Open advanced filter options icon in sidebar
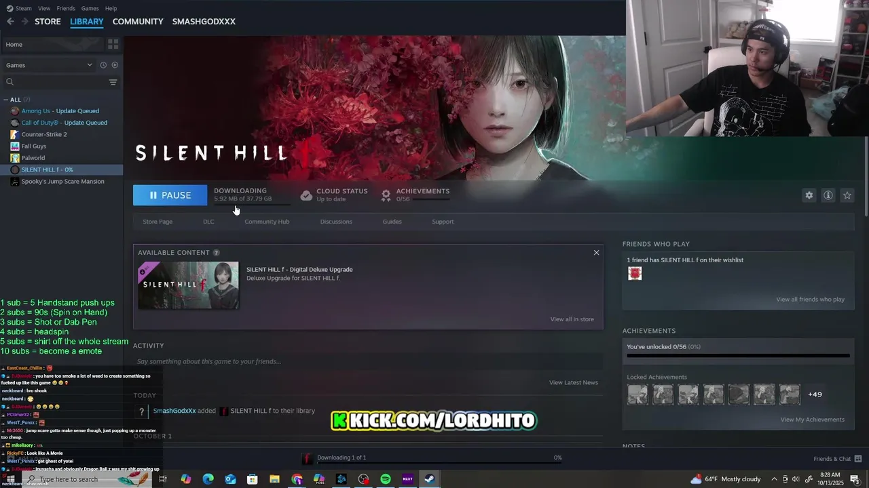Viewport: 869px width, 488px height. (113, 82)
